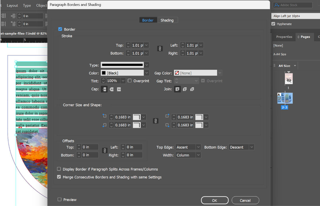Click the Align Left jut 10pt+ style field
This screenshot has width=320, height=206.
(296, 16)
